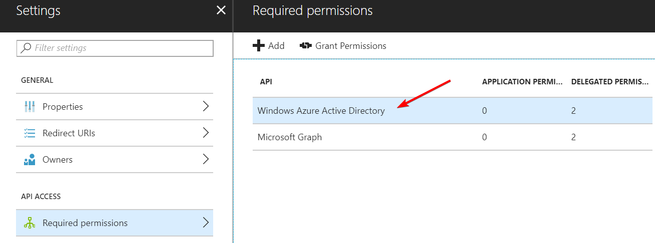The image size is (655, 243).
Task: Click the Application Permissions column header
Action: (x=522, y=81)
